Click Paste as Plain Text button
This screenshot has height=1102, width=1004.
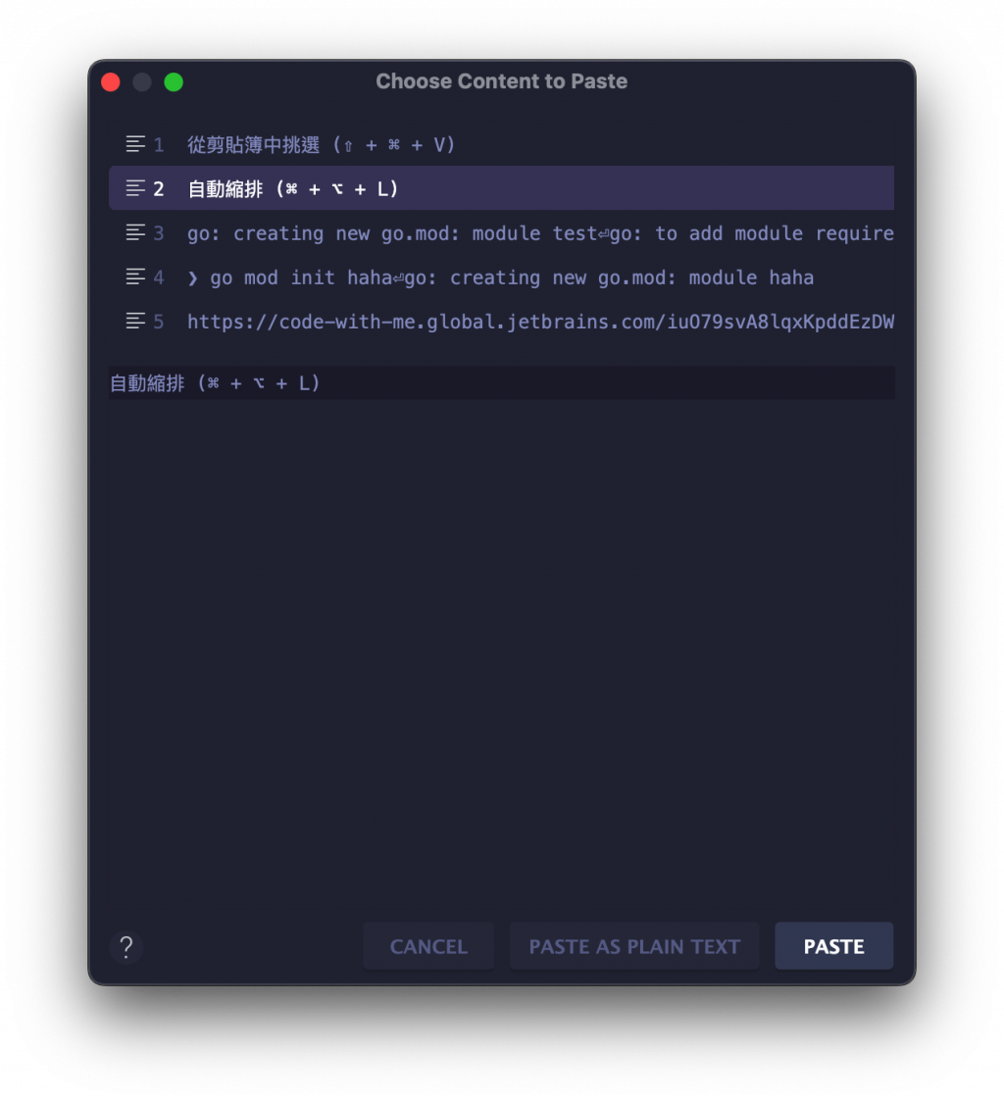coord(634,946)
